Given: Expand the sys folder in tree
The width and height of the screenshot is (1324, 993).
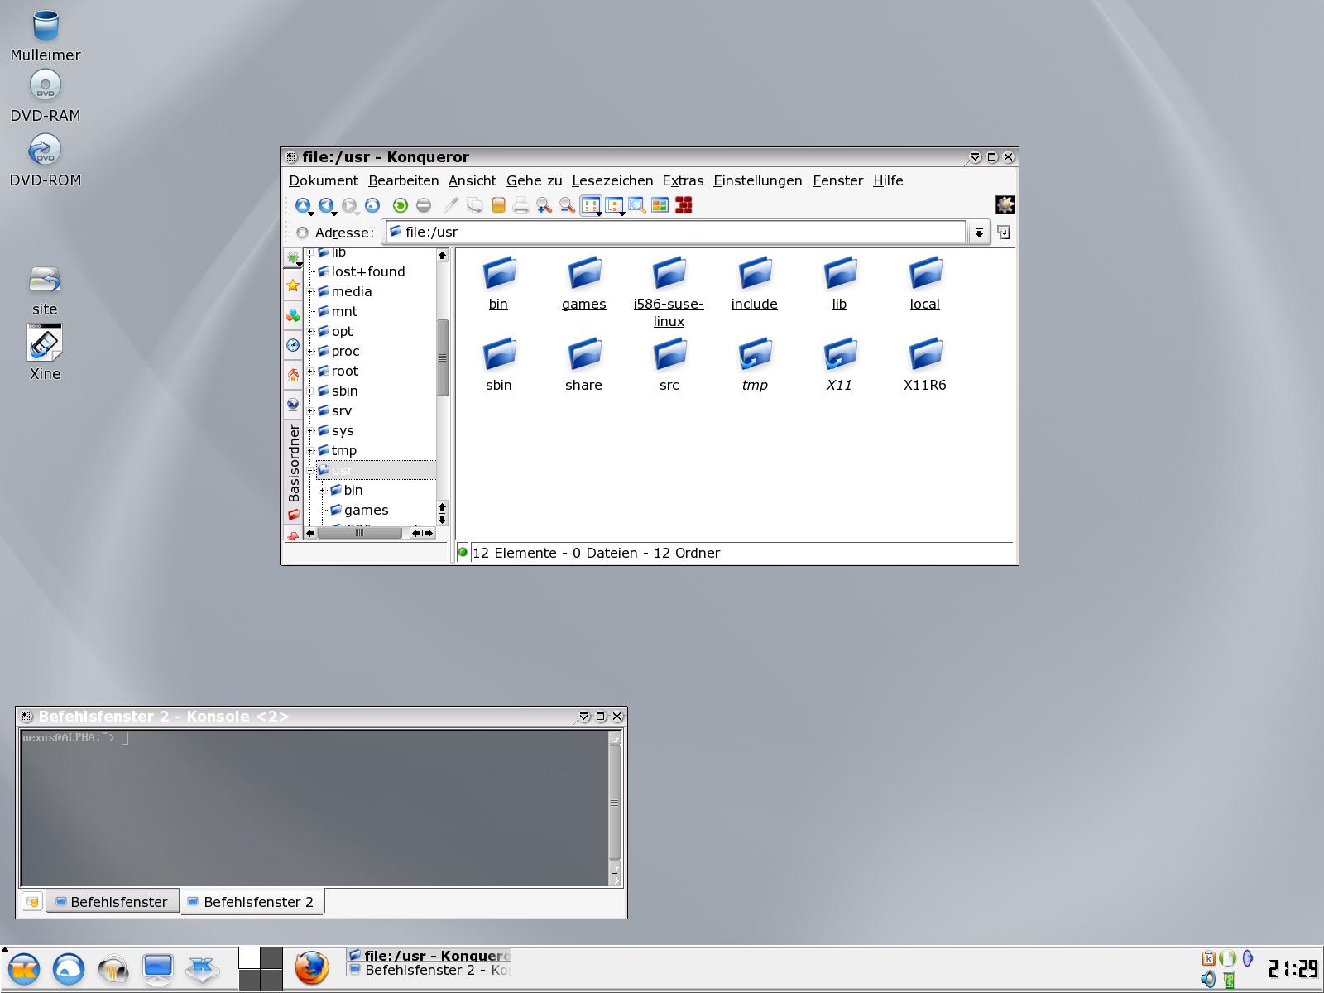Looking at the screenshot, I should 310,430.
